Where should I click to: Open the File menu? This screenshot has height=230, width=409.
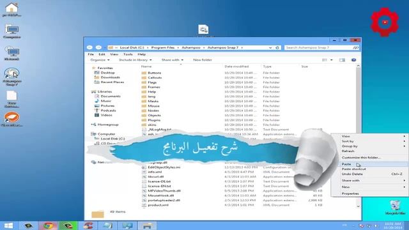click(91, 54)
